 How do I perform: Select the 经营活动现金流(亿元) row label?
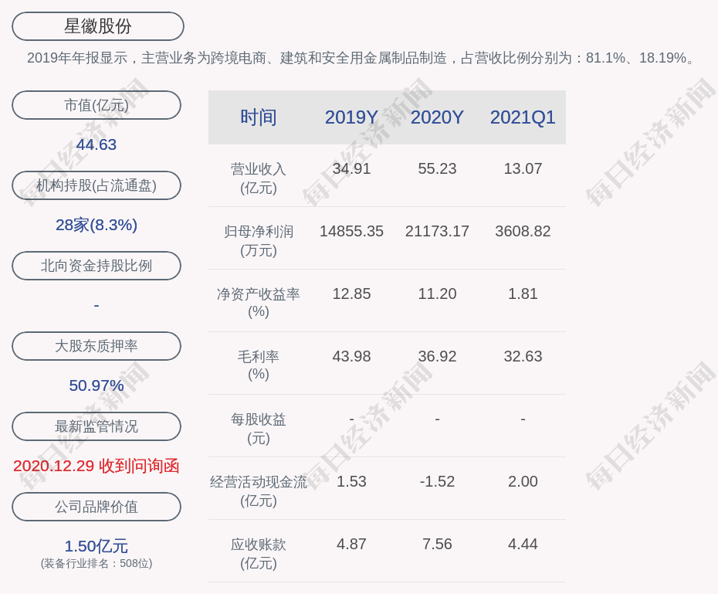259,491
